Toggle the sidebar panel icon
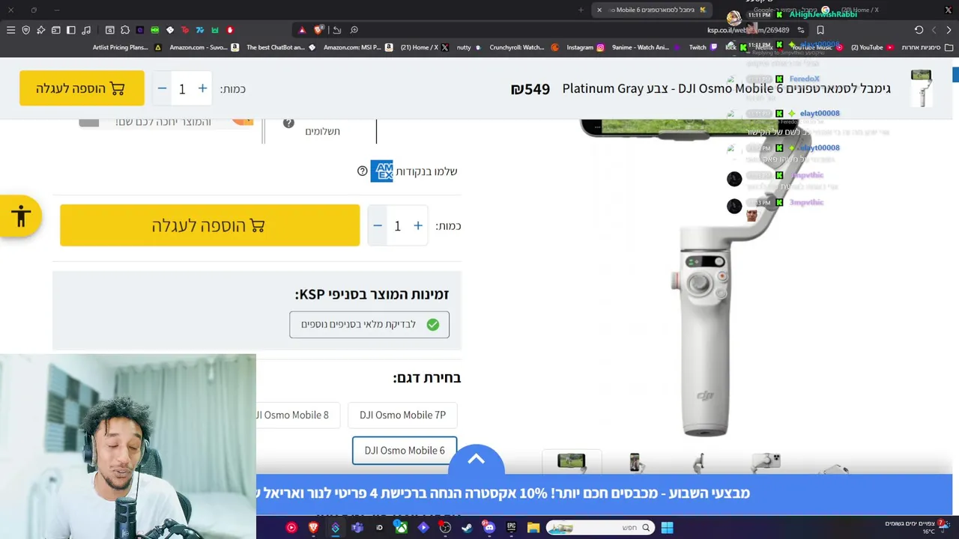Viewport: 959px width, 539px height. click(71, 30)
